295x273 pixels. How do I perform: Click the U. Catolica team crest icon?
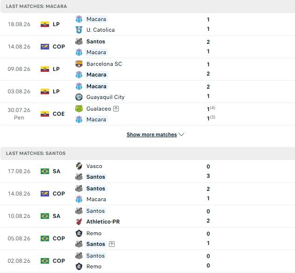[x=79, y=30]
